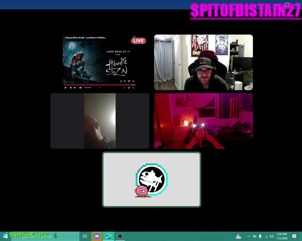Select the Look Back At It video tile
The height and width of the screenshot is (241, 302).
pyautogui.click(x=100, y=62)
